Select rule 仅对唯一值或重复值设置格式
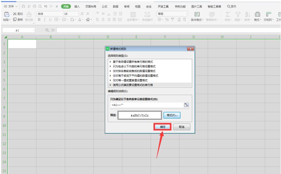This screenshot has width=281, height=174. [x=150, y=80]
